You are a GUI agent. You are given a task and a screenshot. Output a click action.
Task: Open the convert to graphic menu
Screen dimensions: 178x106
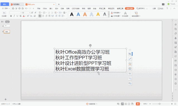(x=136, y=14)
